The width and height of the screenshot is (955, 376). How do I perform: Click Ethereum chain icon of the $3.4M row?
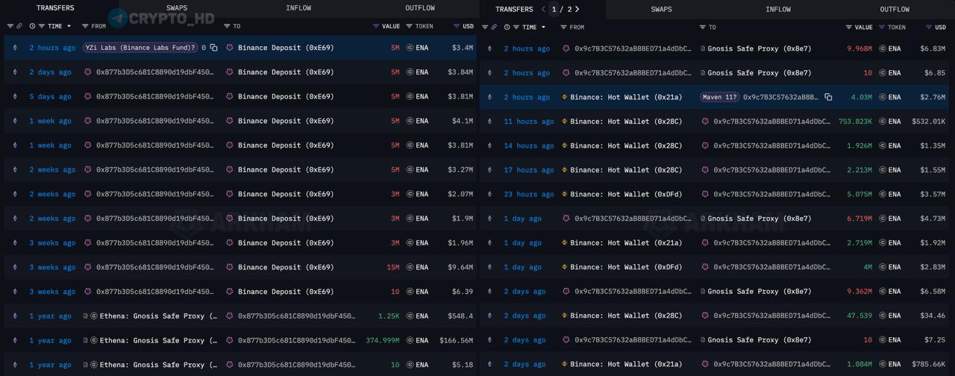coord(15,48)
